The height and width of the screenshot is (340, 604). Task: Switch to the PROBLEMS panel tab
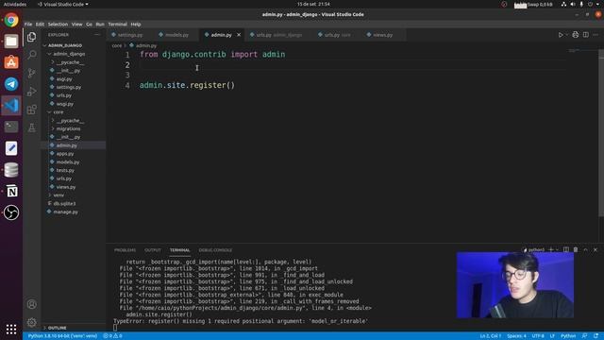[125, 250]
